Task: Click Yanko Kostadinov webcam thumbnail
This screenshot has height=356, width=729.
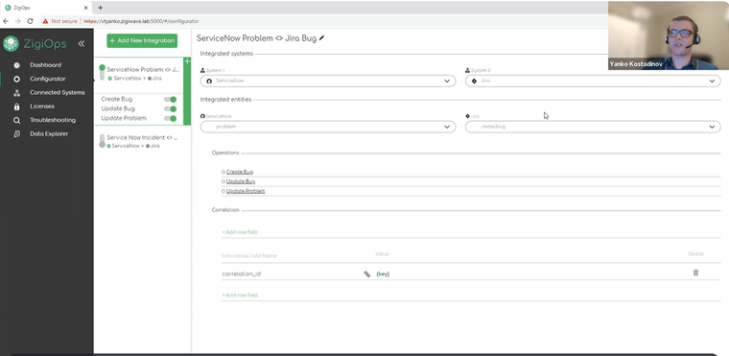Action: pos(669,36)
